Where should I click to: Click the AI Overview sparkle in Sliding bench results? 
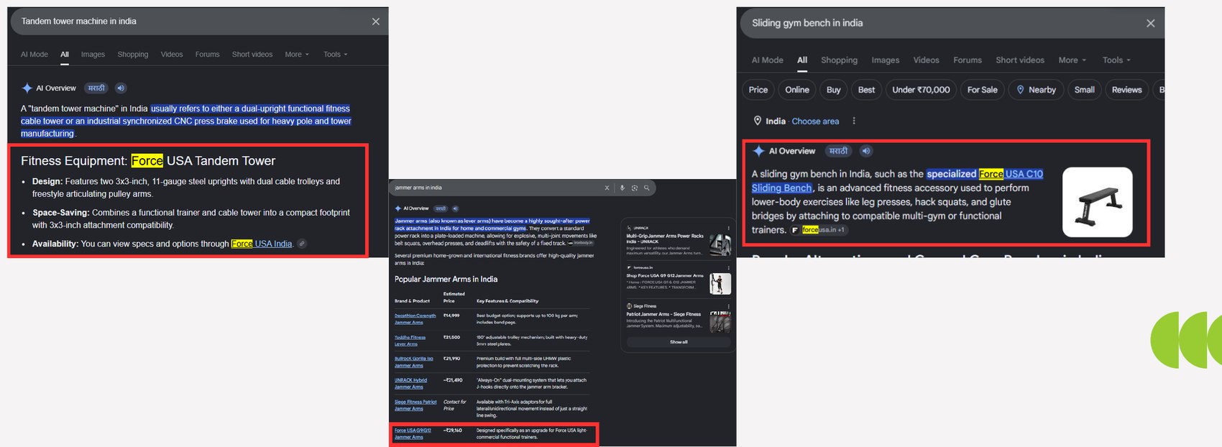point(758,151)
